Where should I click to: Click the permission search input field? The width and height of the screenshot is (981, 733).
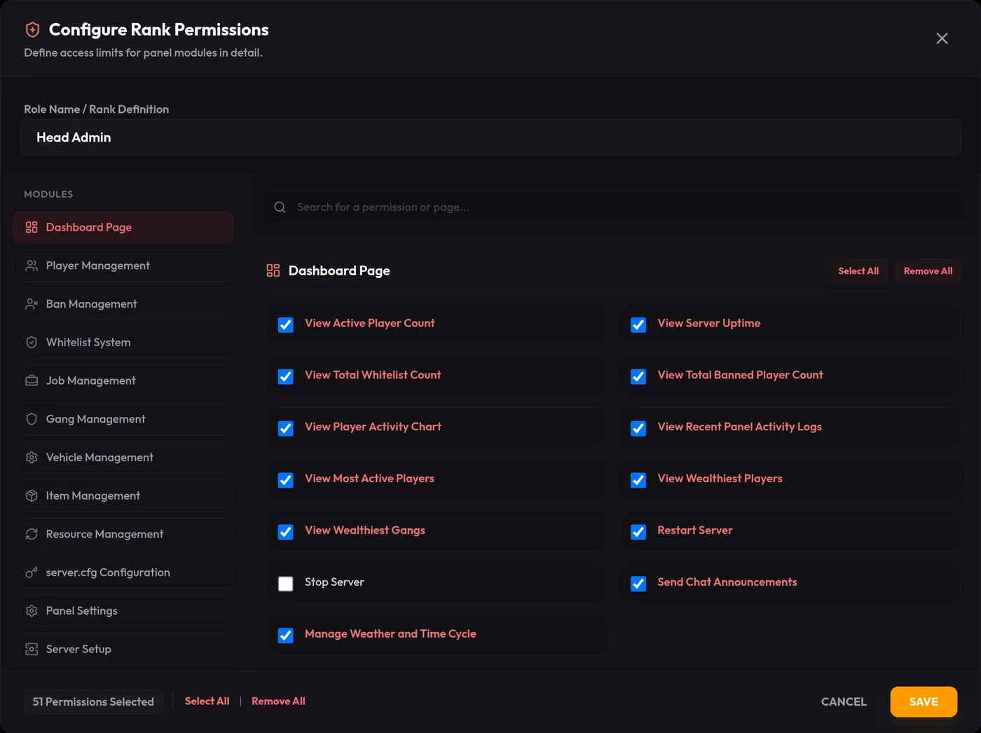pos(613,207)
